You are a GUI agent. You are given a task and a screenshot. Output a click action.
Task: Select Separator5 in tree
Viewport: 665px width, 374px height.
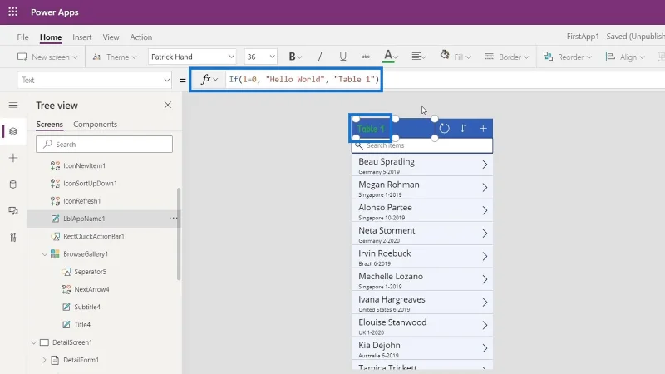90,272
